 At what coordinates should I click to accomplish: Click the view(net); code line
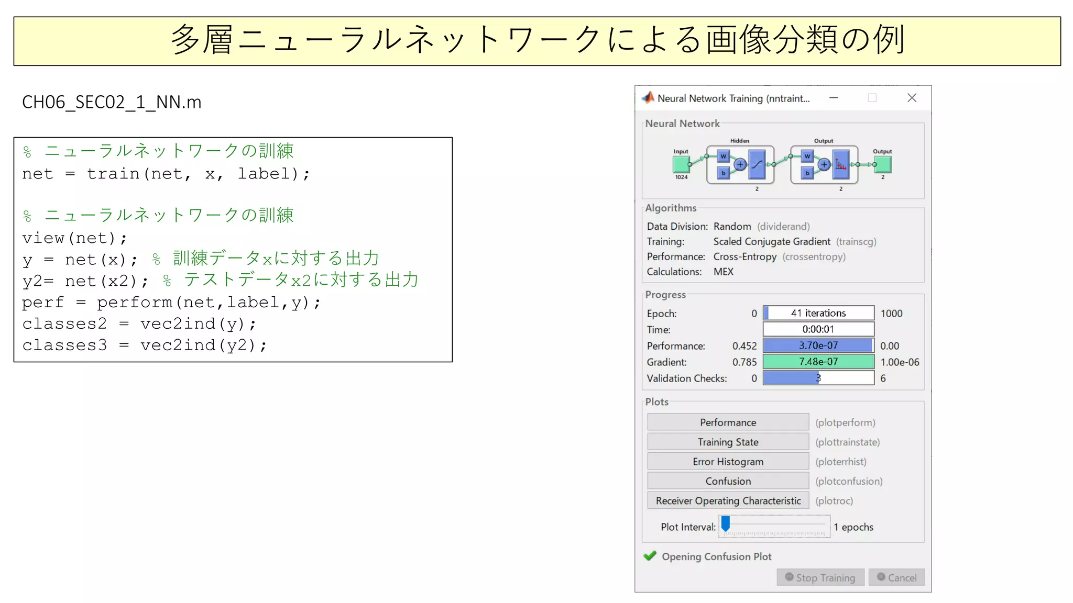pos(74,238)
